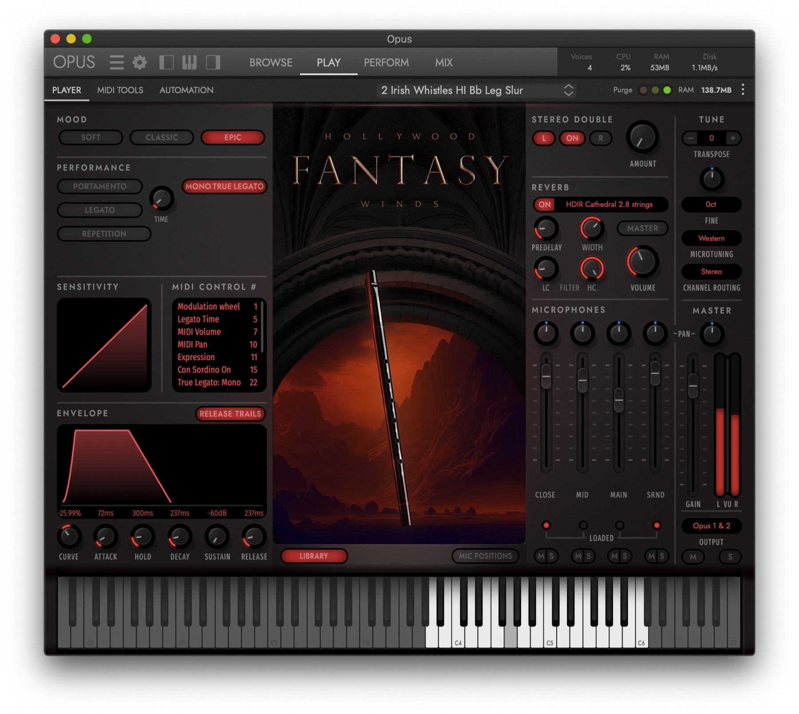This screenshot has width=799, height=714.
Task: Turn off Stereo Double ON switch
Action: pyautogui.click(x=572, y=138)
